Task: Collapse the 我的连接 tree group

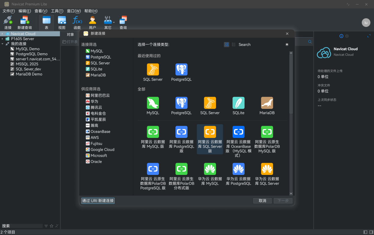Action: click(2, 44)
